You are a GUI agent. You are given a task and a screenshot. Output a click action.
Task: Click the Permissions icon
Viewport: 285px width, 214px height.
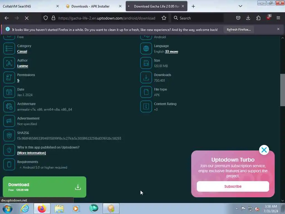click(9, 77)
